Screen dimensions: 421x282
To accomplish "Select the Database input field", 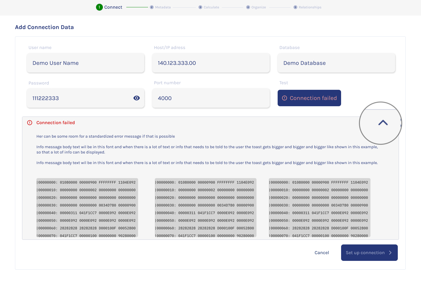I will 336,63.
